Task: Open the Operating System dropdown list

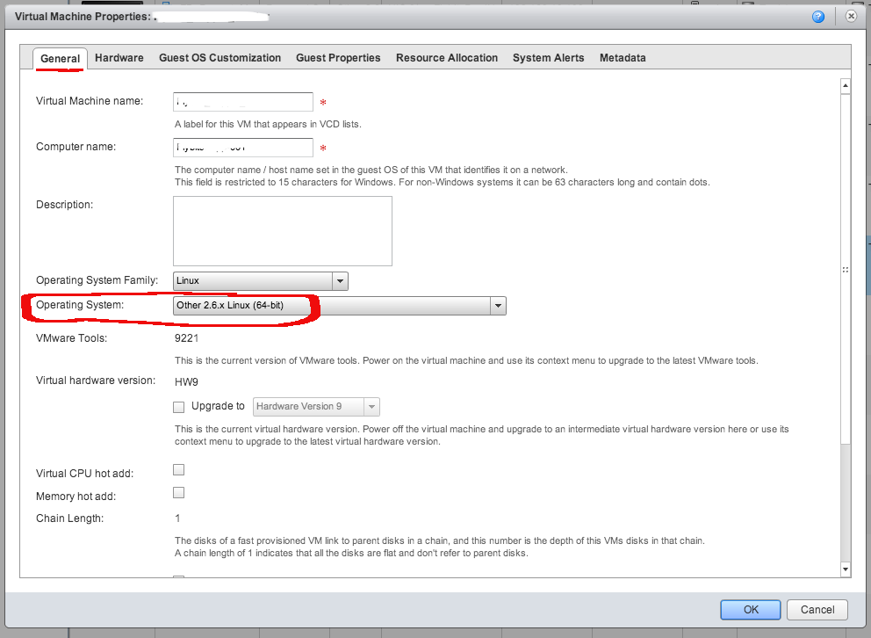Action: (x=498, y=306)
